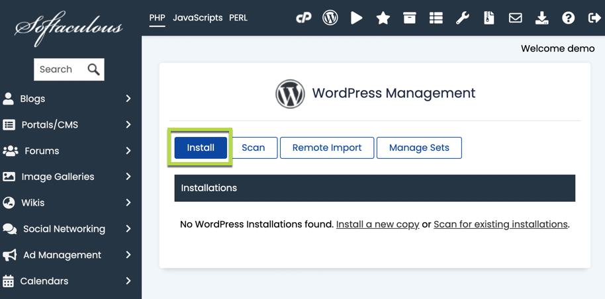The width and height of the screenshot is (605, 299).
Task: Click the Calendars calendar icon
Action: click(8, 281)
